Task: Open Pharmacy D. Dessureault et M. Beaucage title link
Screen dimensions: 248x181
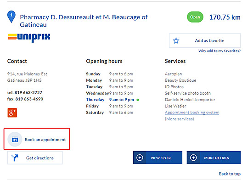Action: point(84,21)
